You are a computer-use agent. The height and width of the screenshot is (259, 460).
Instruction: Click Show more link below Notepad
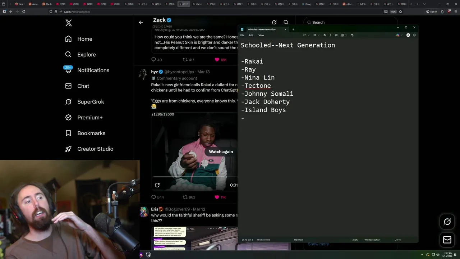(318, 244)
